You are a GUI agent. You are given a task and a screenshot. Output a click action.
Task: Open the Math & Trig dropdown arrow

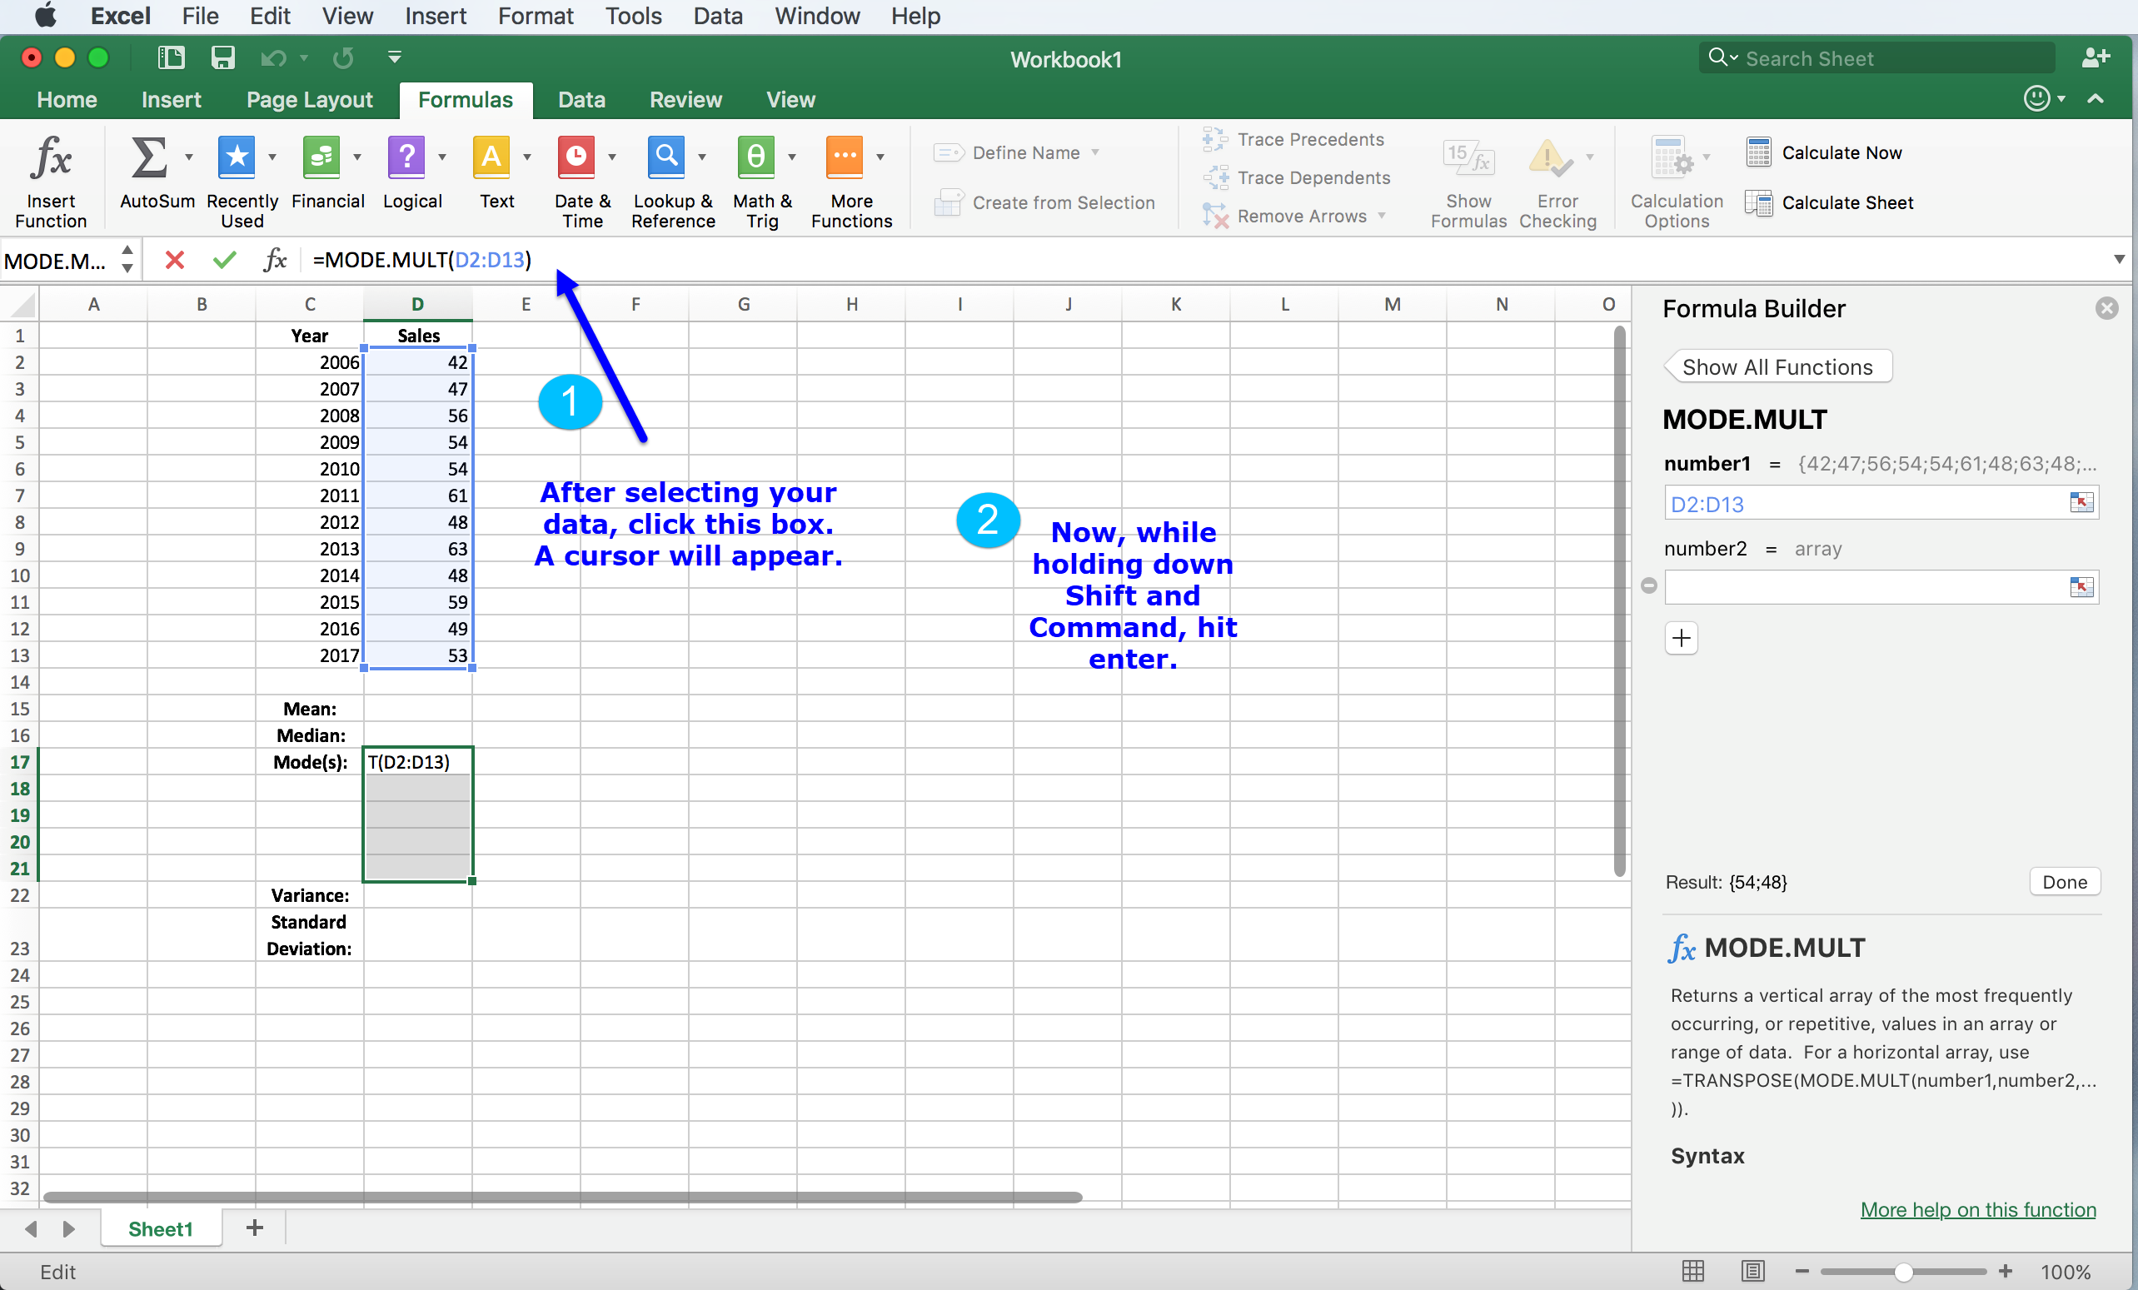pos(791,157)
